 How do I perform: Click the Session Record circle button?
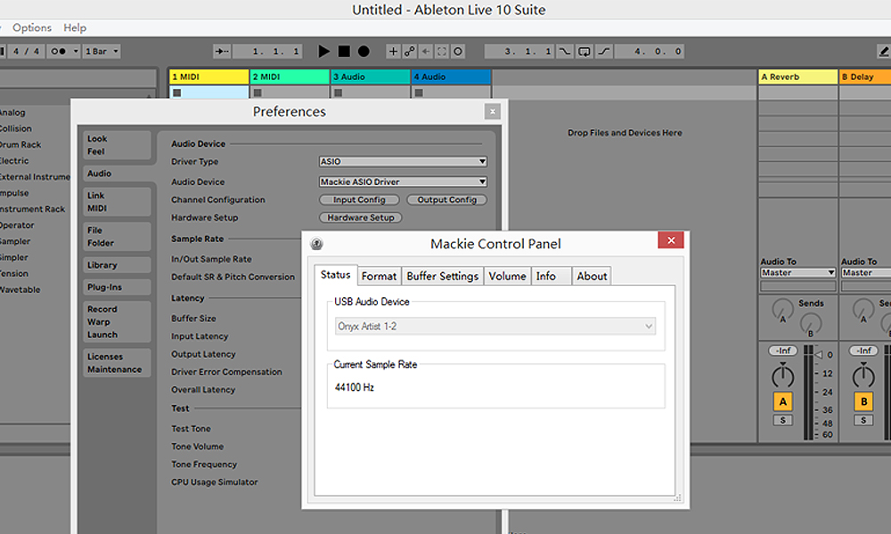point(458,52)
